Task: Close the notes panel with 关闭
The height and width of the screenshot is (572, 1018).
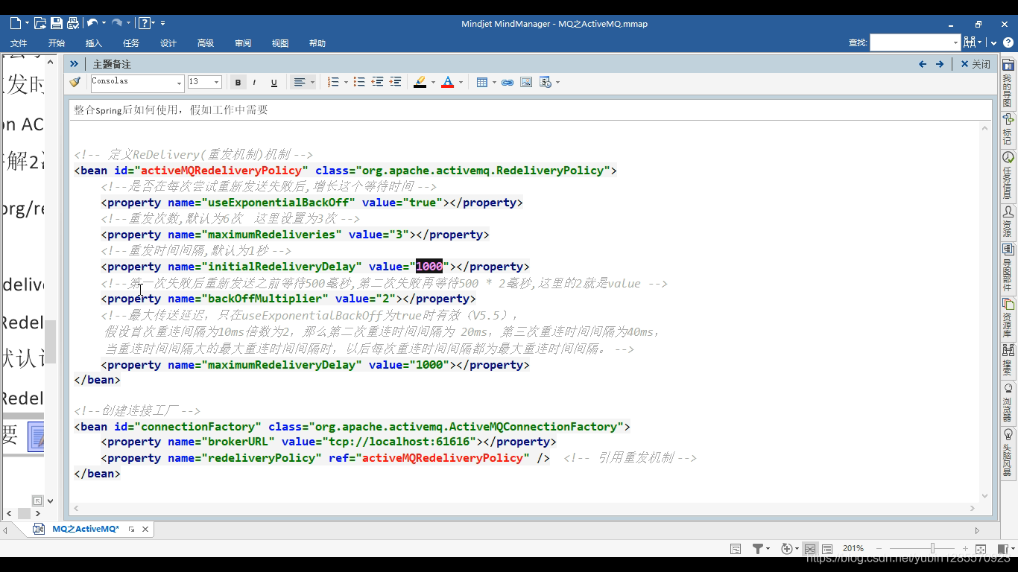Action: [x=976, y=64]
